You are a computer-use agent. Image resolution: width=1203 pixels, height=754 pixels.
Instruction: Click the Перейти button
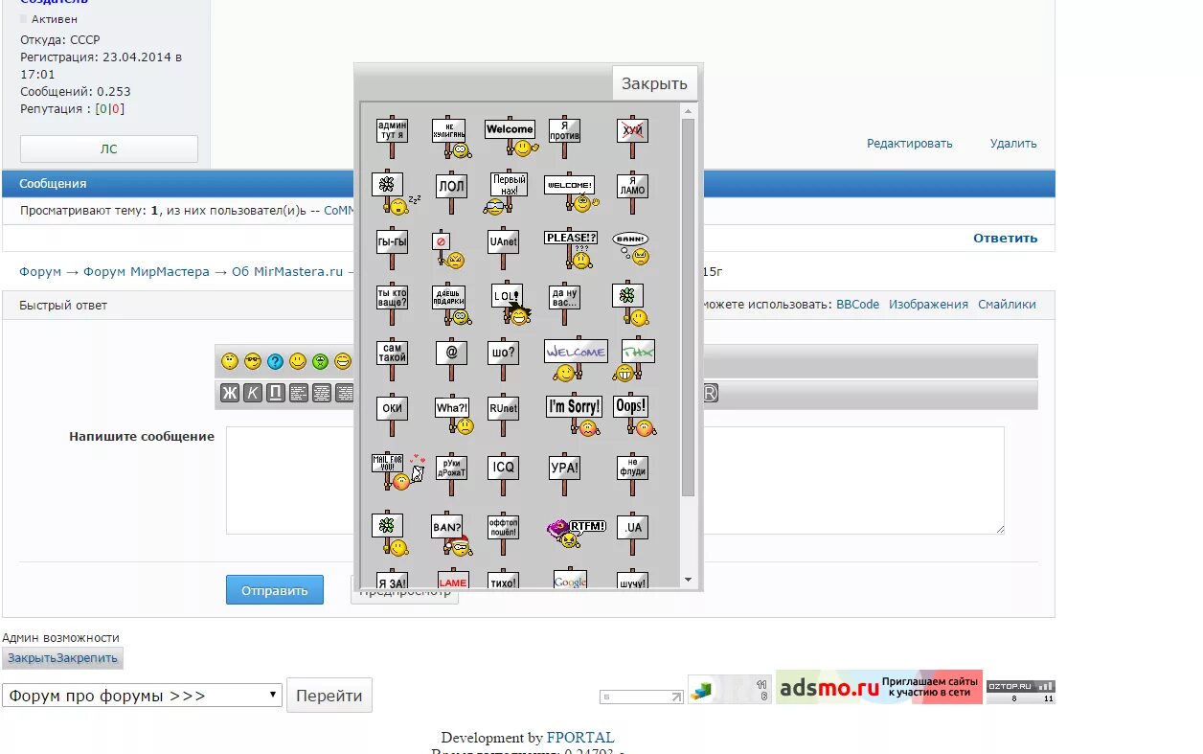pyautogui.click(x=329, y=696)
